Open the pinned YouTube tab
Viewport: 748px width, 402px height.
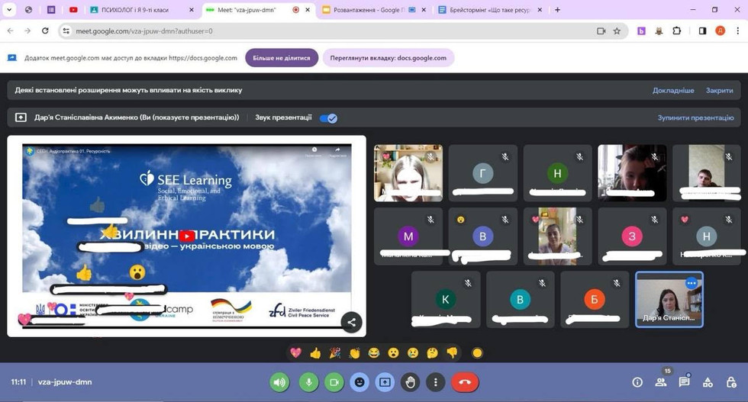click(x=73, y=10)
